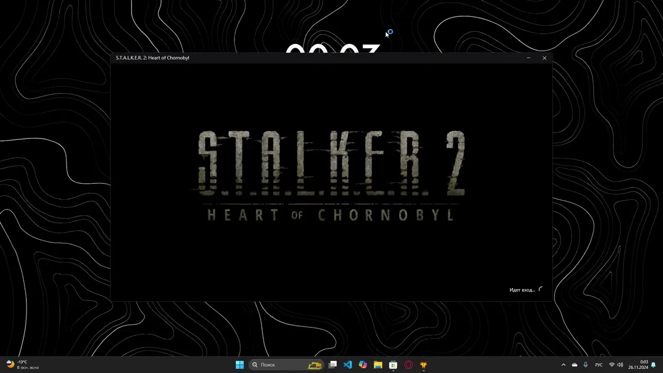
Task: Open the Windows Start menu
Action: click(240, 365)
